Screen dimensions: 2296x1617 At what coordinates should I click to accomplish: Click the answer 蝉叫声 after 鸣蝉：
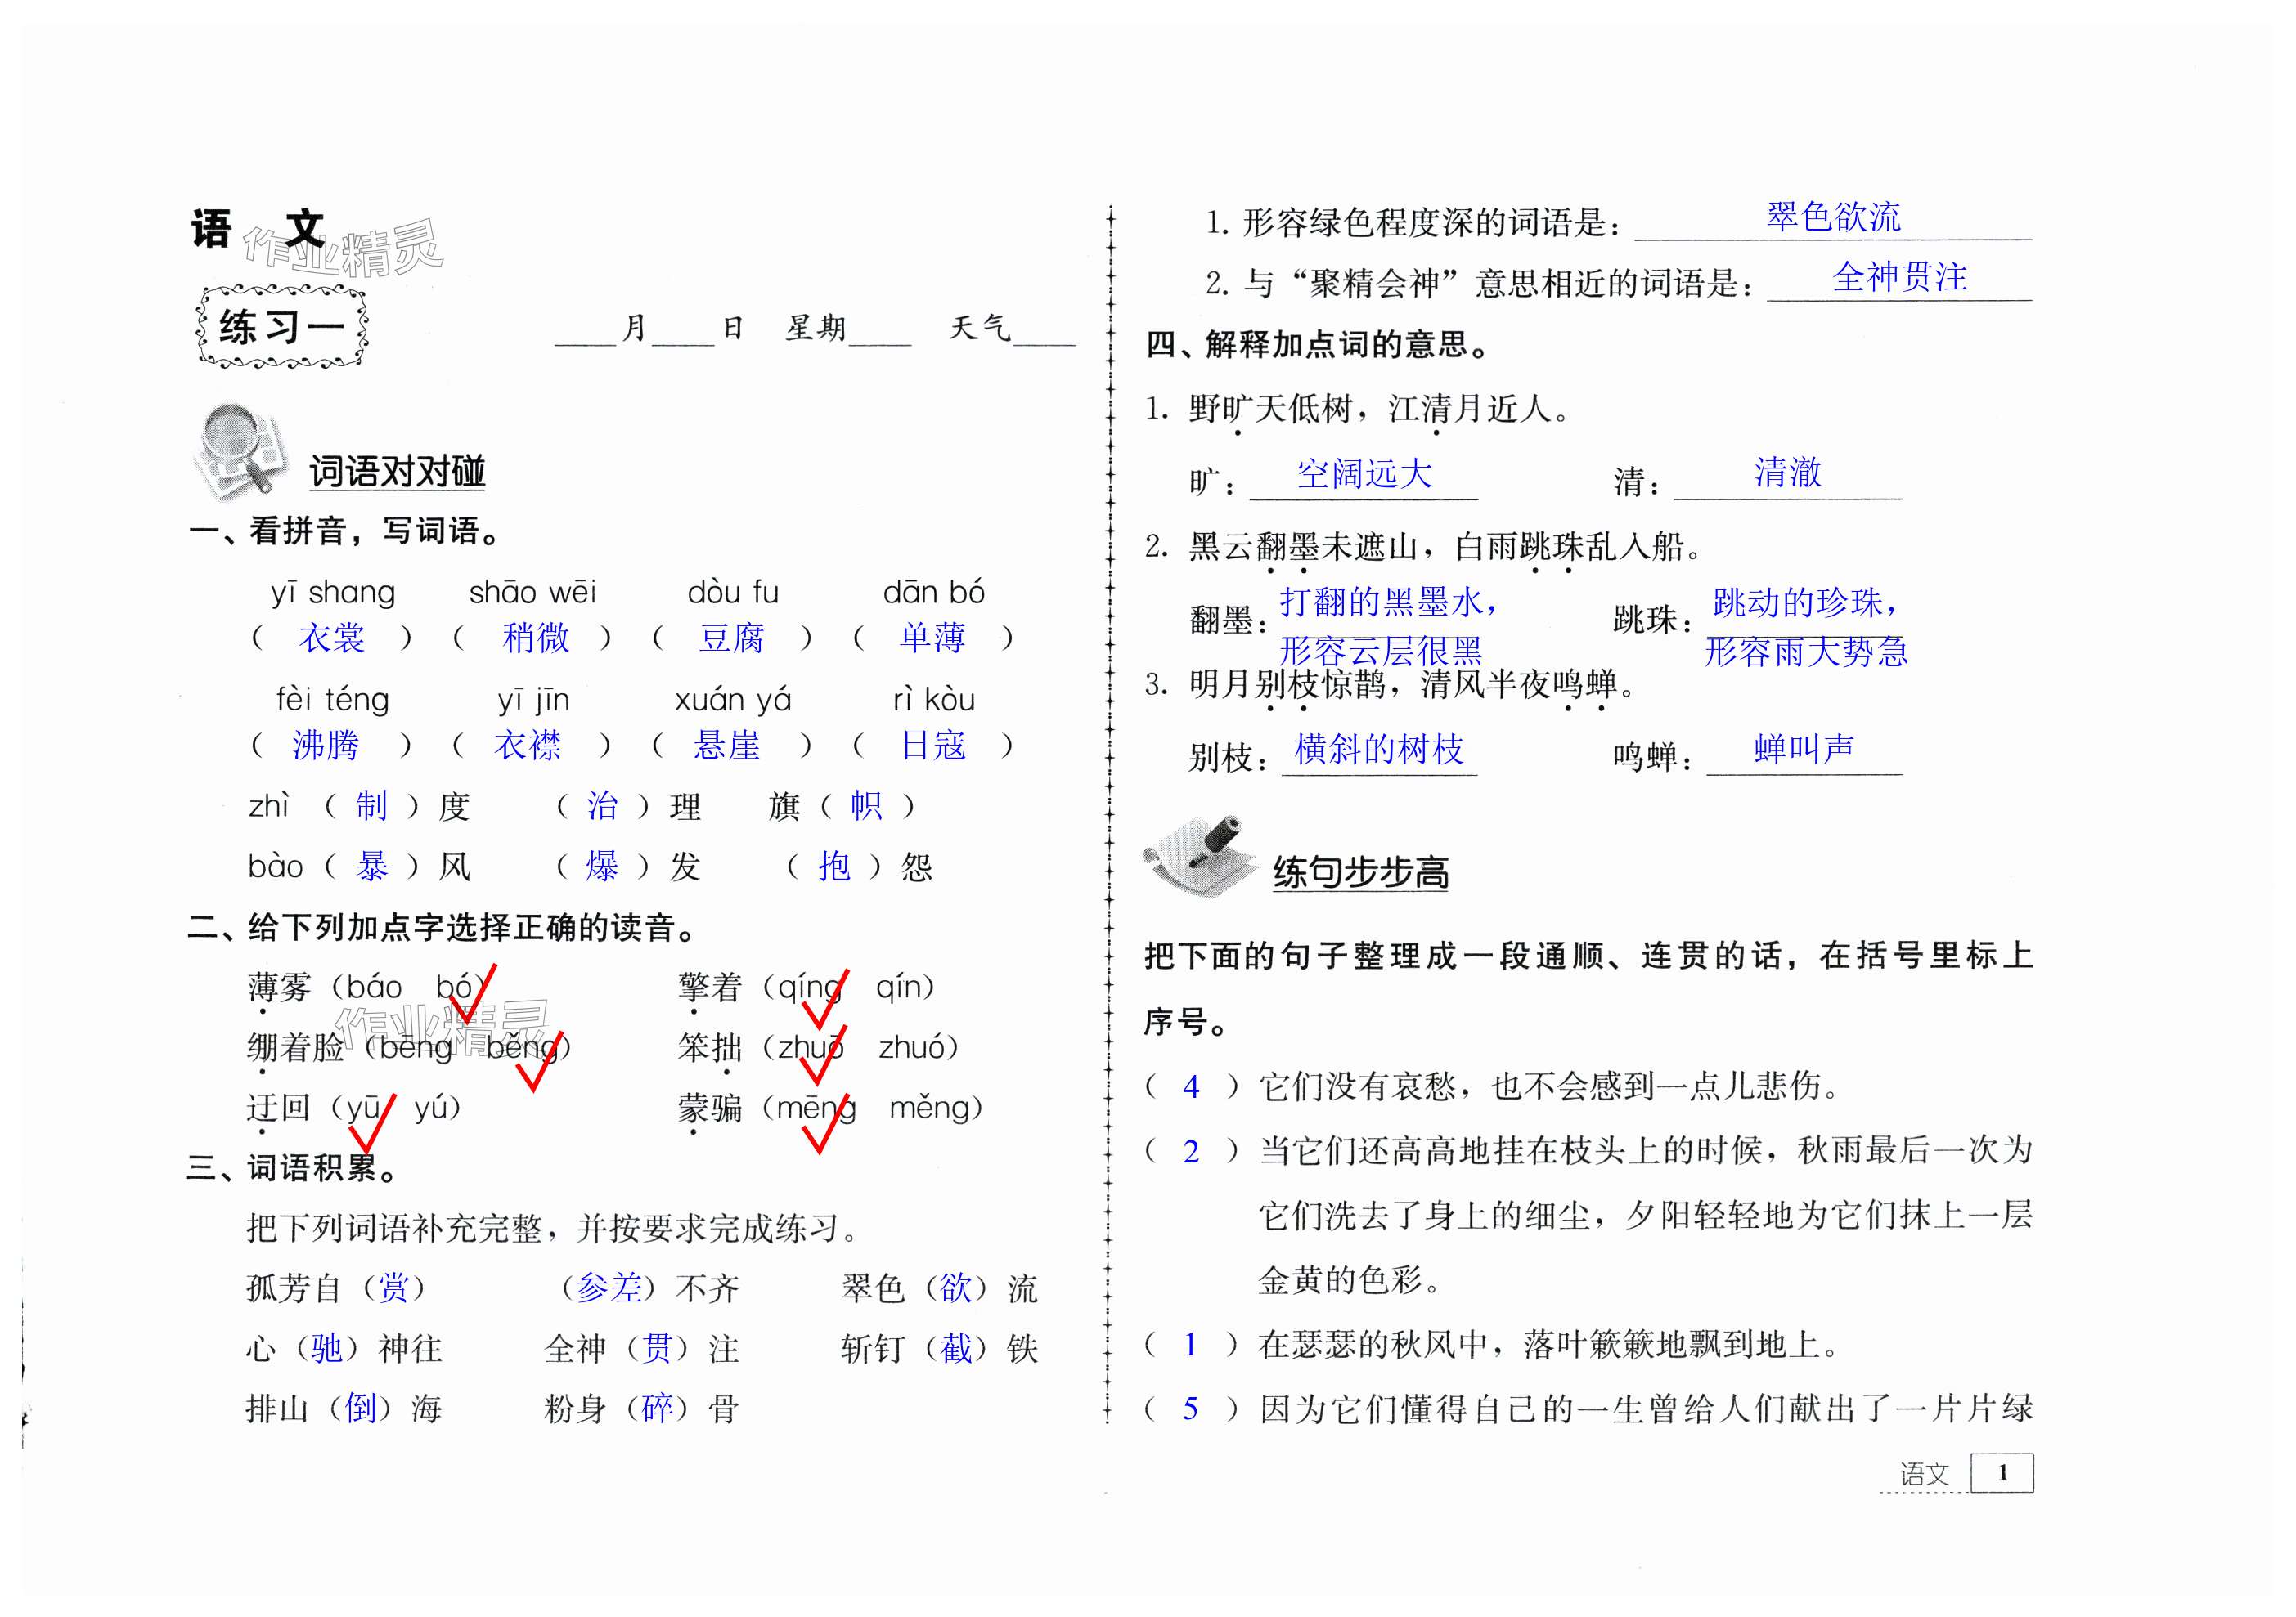coord(1804,749)
